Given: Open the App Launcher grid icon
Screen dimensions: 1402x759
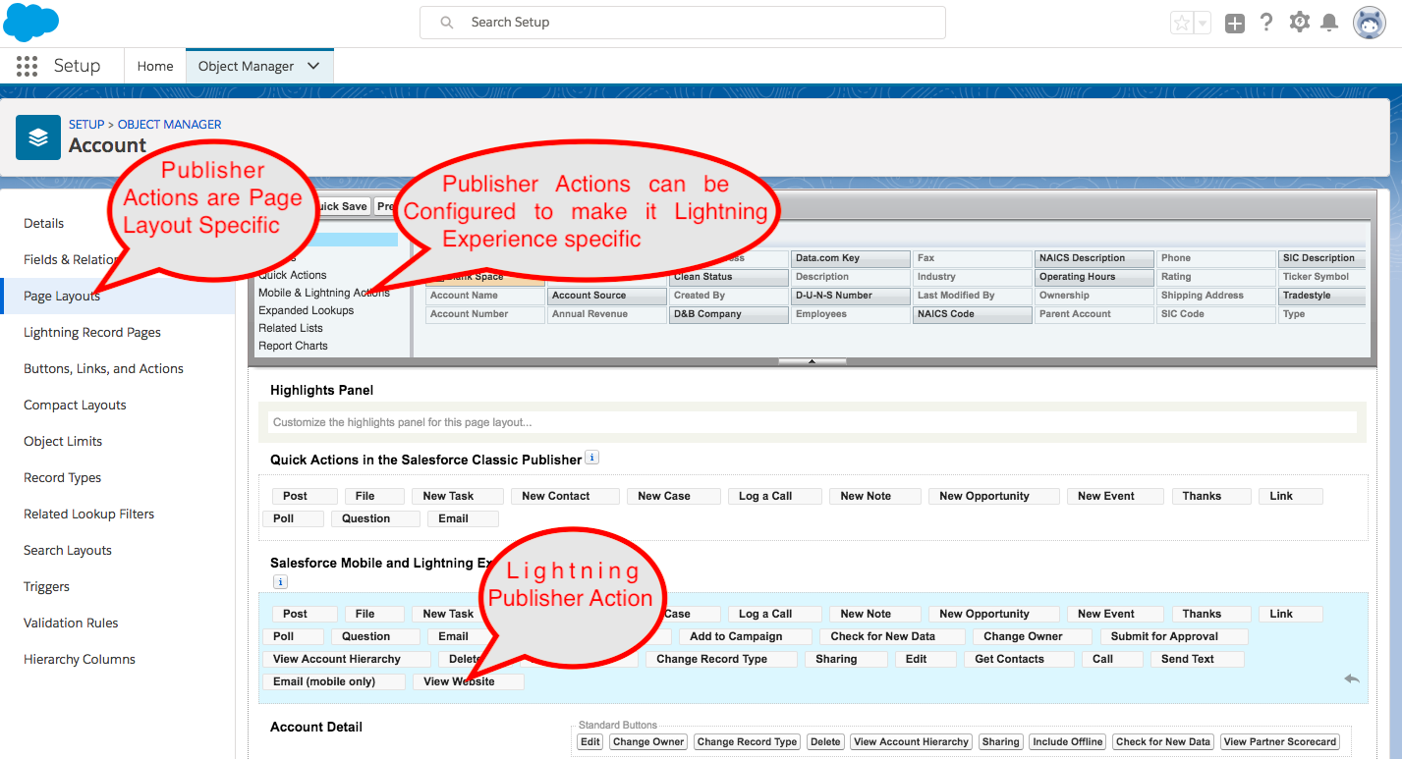Looking at the screenshot, I should [x=27, y=66].
